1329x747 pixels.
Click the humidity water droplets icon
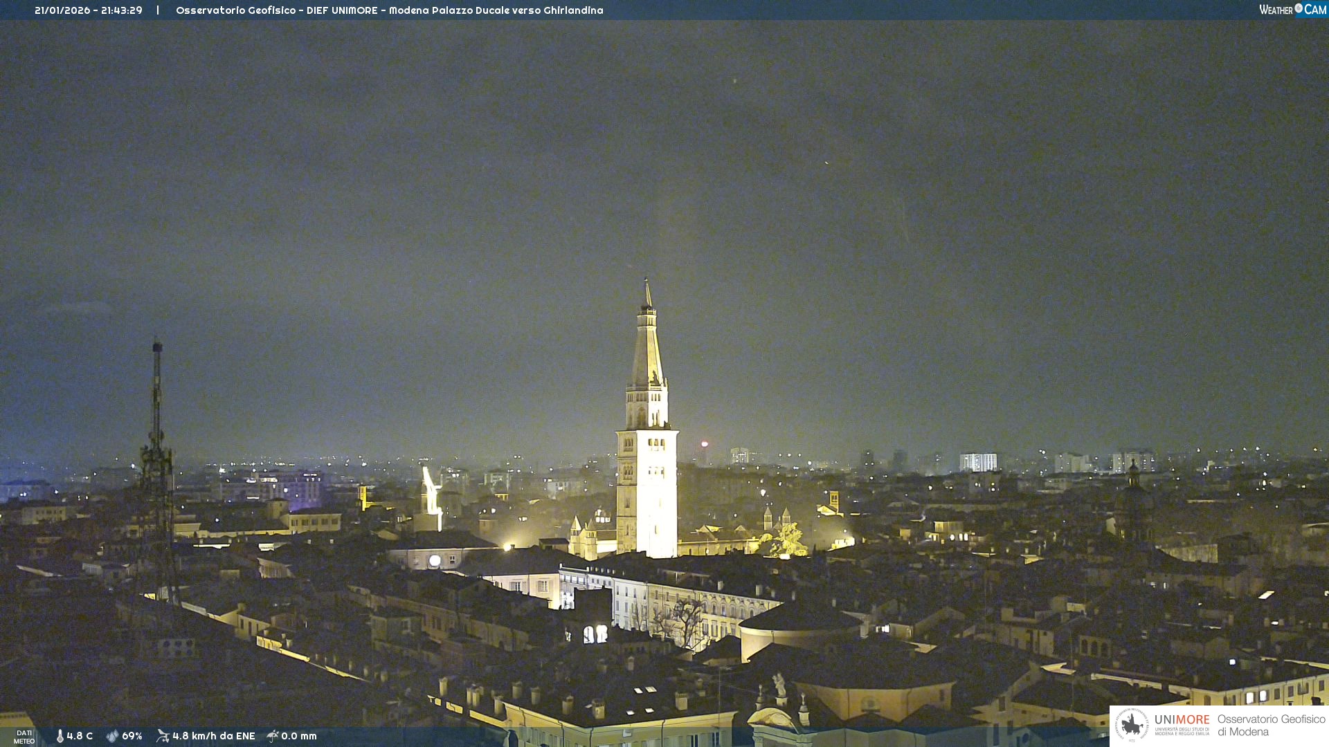click(112, 736)
